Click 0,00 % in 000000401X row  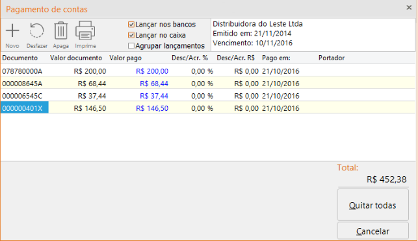point(202,108)
